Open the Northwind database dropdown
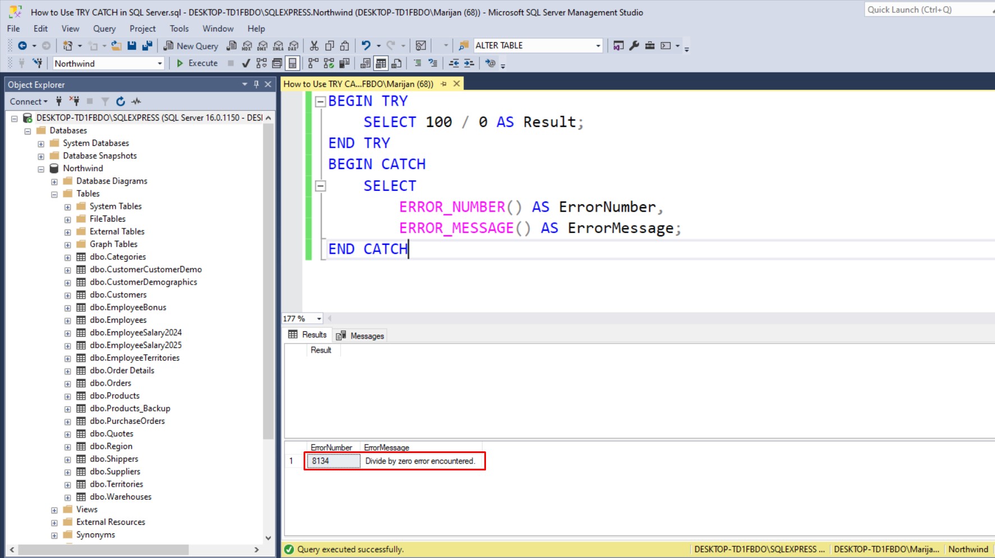This screenshot has width=995, height=558. tap(160, 64)
